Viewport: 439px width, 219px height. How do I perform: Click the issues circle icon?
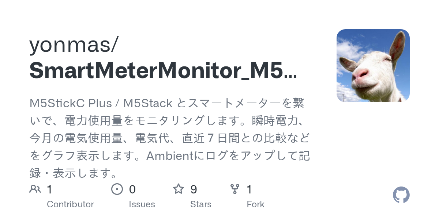coord(117,189)
